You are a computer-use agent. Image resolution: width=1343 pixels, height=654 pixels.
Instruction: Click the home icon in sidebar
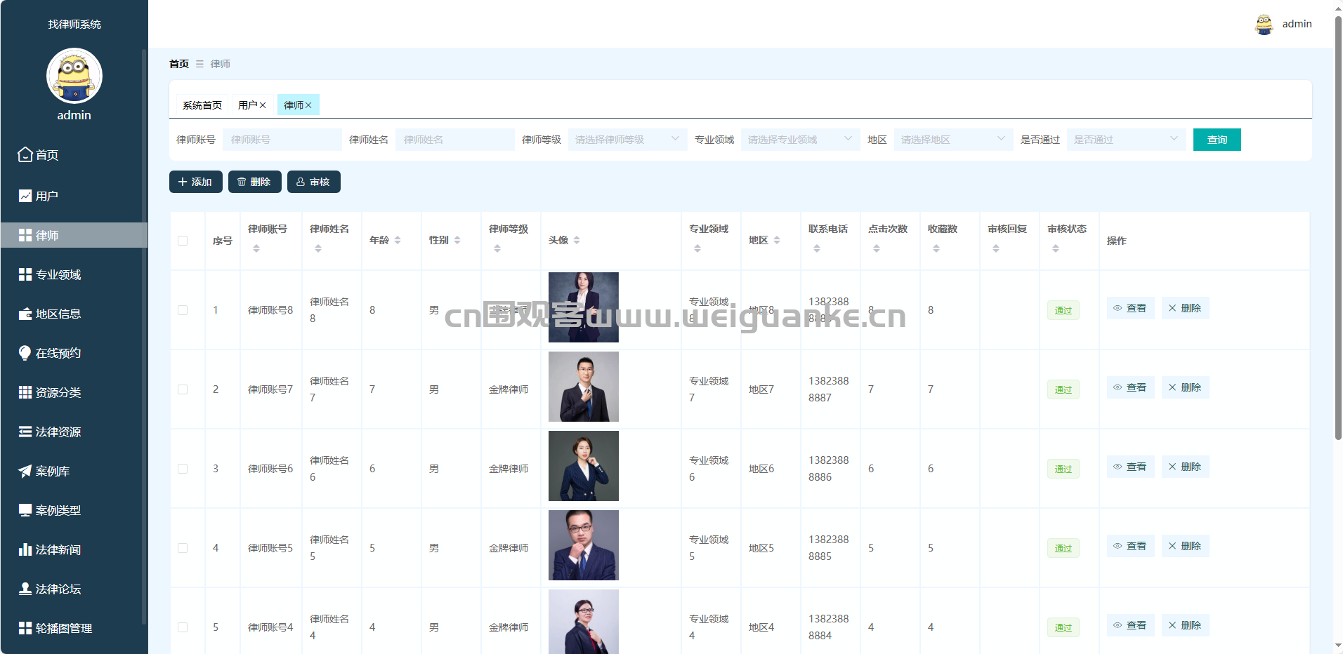[x=25, y=154]
